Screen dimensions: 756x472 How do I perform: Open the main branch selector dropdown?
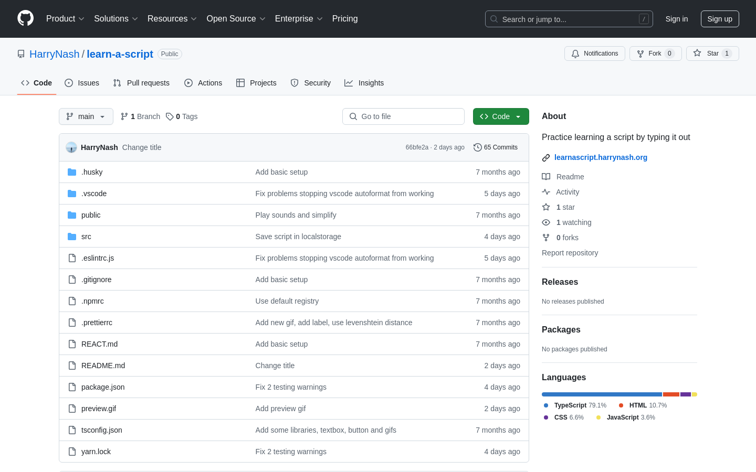(x=86, y=116)
